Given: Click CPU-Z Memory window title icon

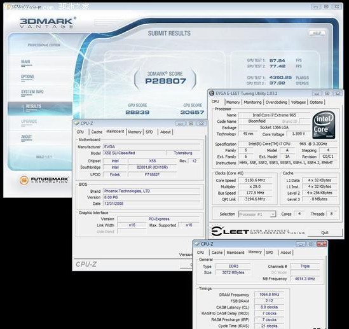Looking at the screenshot, I should [x=197, y=244].
